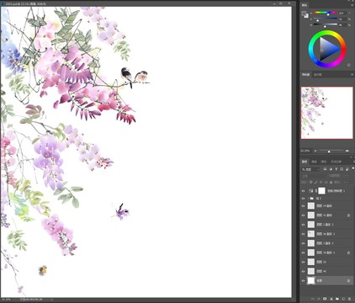
Task: Click the brightness value field in Color panel
Action: tap(342, 25)
